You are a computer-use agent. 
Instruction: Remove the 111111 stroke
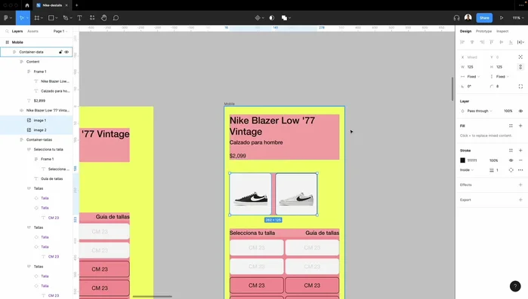pos(520,160)
